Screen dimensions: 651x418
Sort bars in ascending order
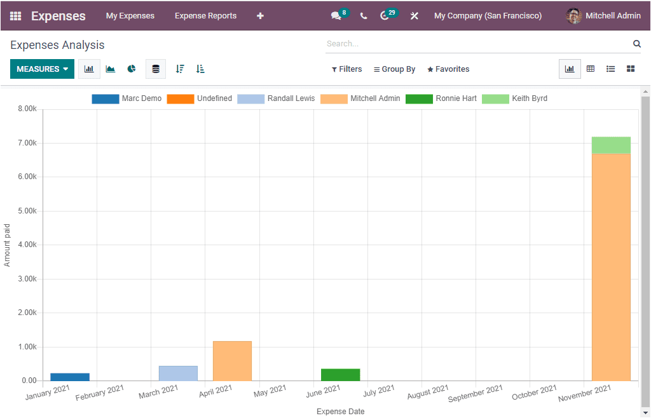[200, 69]
